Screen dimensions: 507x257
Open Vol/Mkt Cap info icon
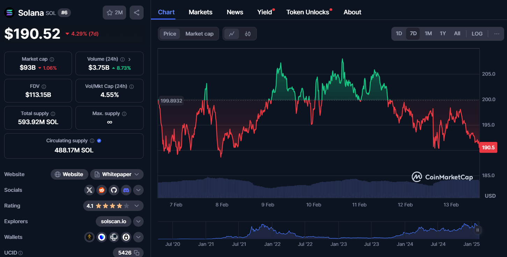[131, 86]
